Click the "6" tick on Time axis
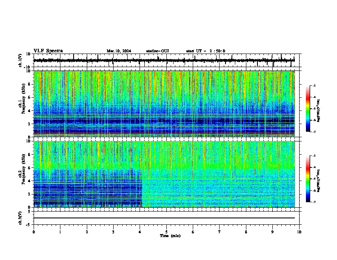337x260 pixels. [193, 232]
